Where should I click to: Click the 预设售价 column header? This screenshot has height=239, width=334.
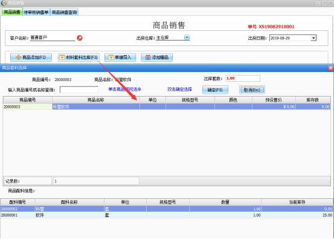274,100
